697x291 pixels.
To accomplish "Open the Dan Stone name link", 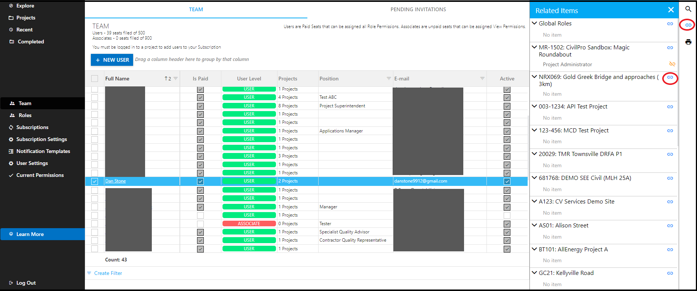I will [116, 181].
